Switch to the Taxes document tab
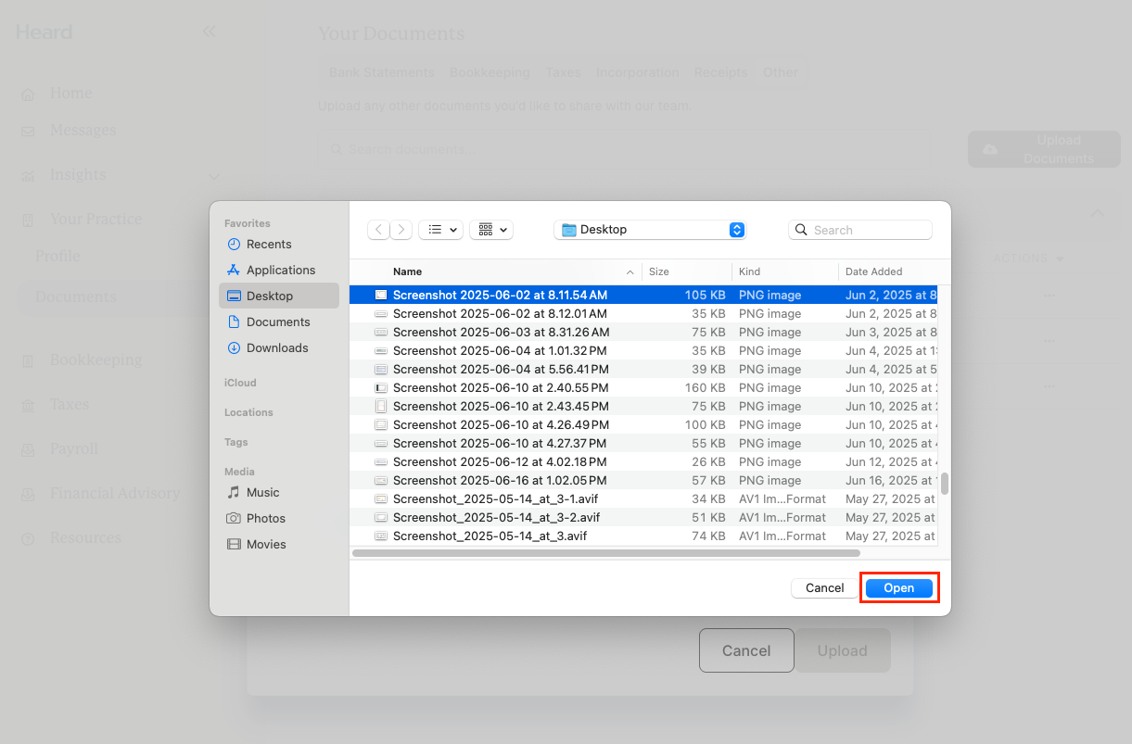This screenshot has height=744, width=1132. point(563,72)
